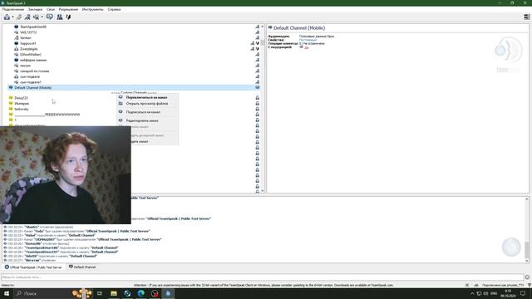Click Default Channel (Mobile) title in info pane
532x299 pixels.
pyautogui.click(x=299, y=28)
